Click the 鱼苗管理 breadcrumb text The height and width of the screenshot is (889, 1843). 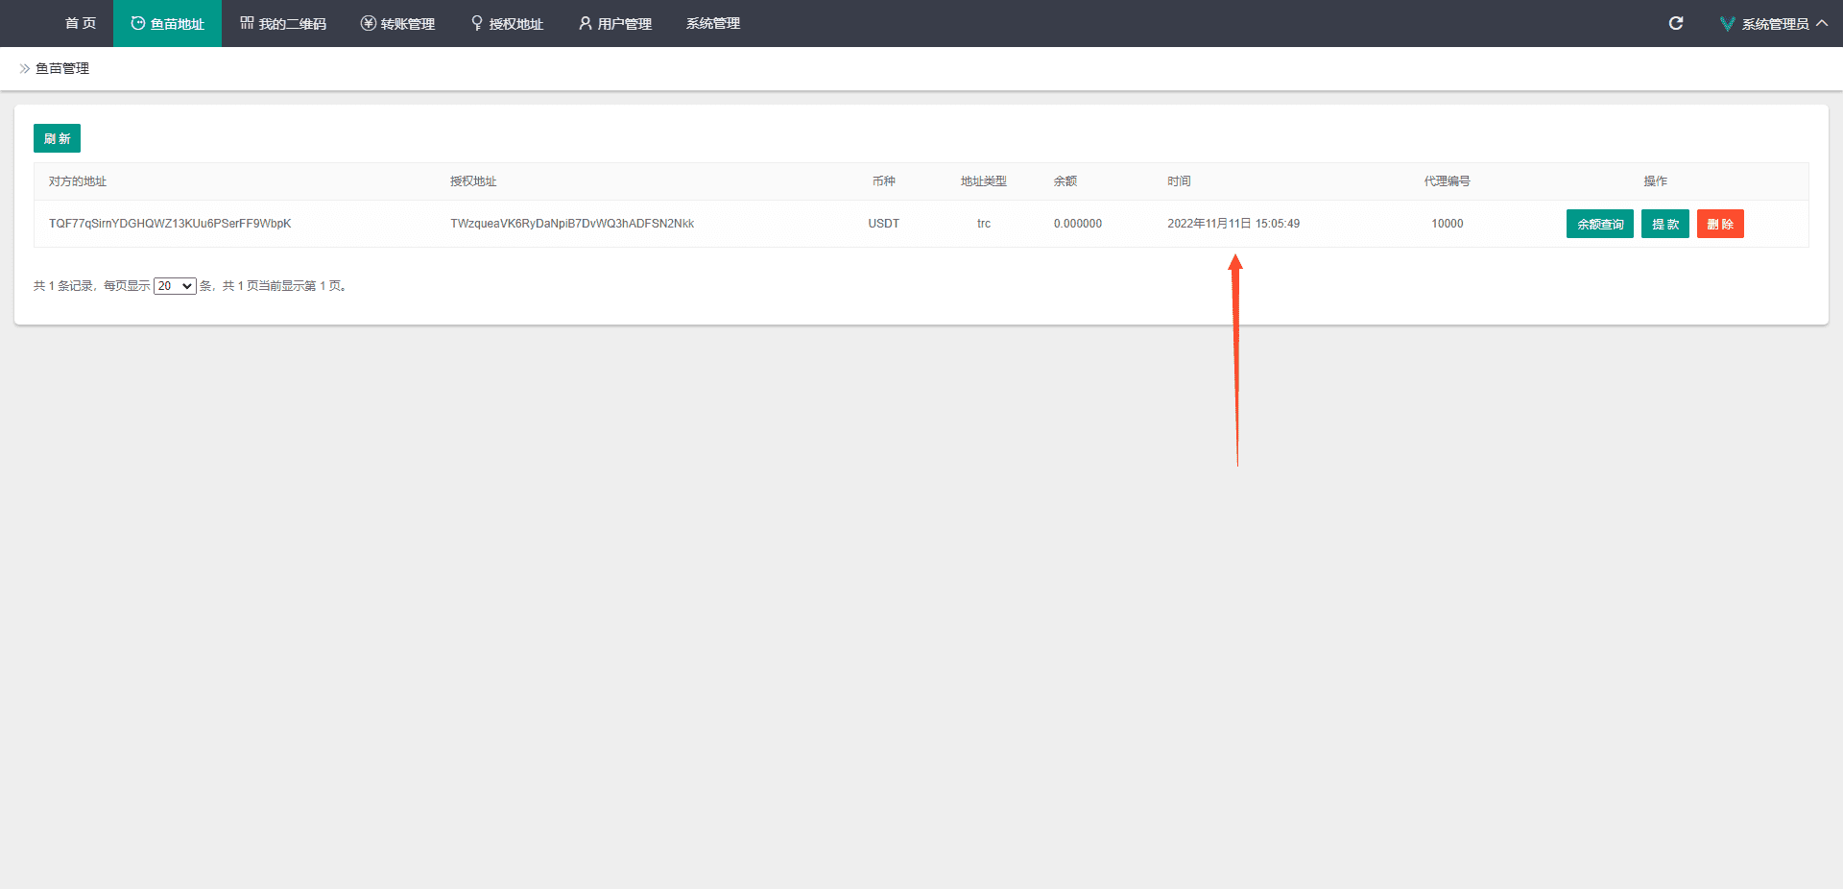click(62, 69)
